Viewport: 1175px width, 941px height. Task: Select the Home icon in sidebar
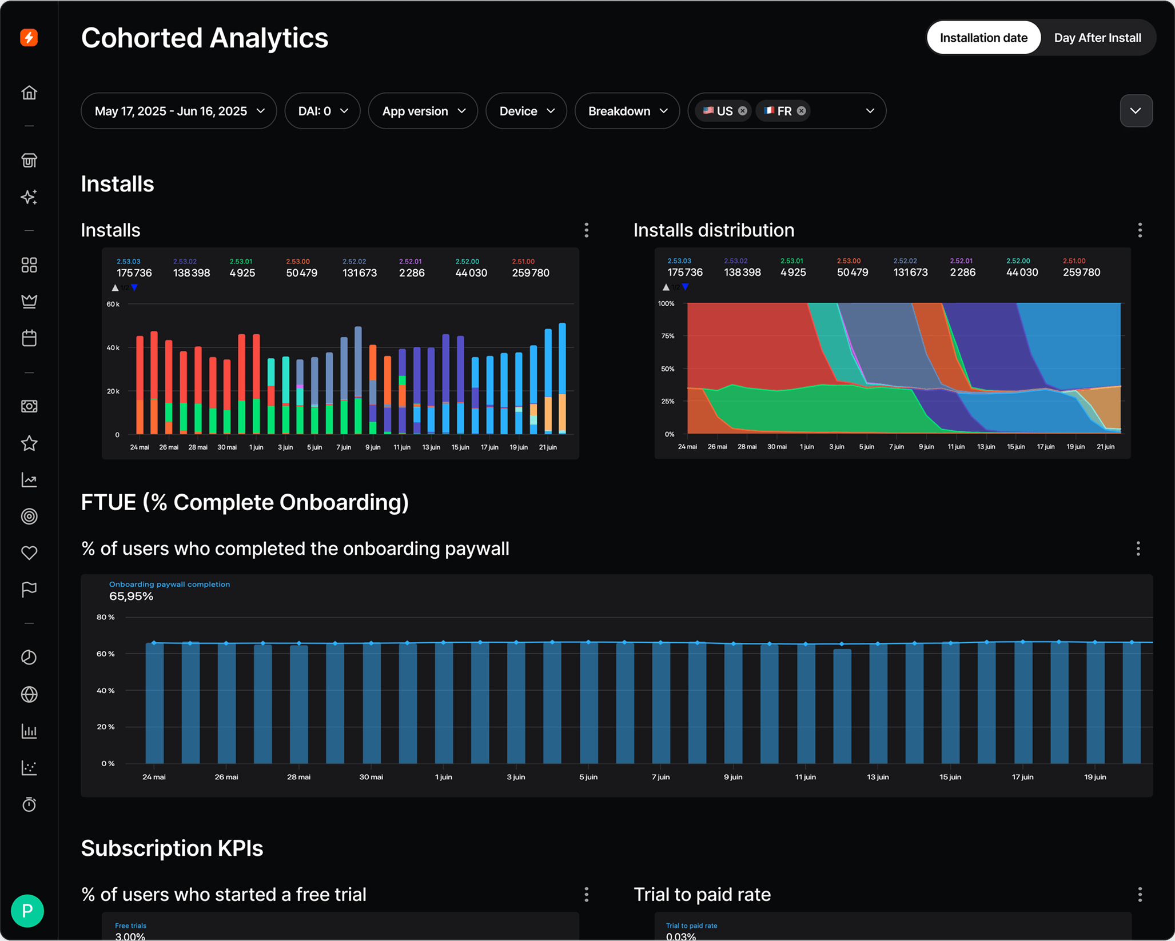[29, 93]
